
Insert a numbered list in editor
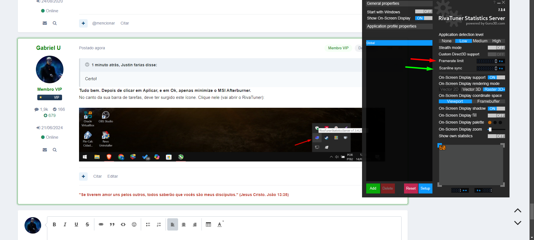pyautogui.click(x=159, y=224)
